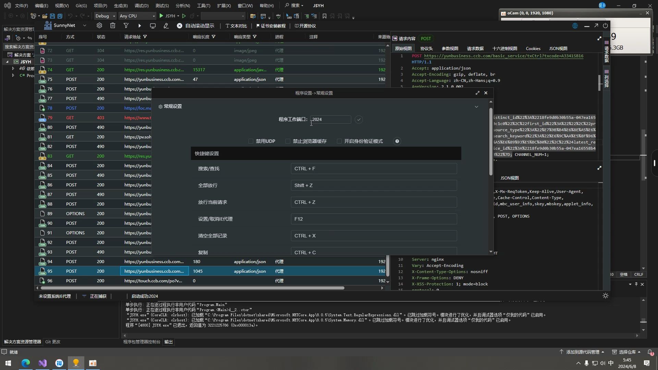
Task: Open filter on 响应类型 column
Action: tap(255, 37)
